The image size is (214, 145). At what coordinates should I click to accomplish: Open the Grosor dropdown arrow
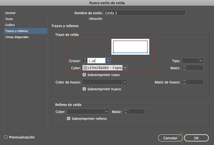pyautogui.click(x=108, y=60)
